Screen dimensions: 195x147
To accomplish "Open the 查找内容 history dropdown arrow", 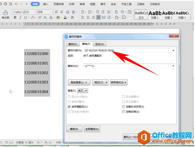I will pos(173,50).
